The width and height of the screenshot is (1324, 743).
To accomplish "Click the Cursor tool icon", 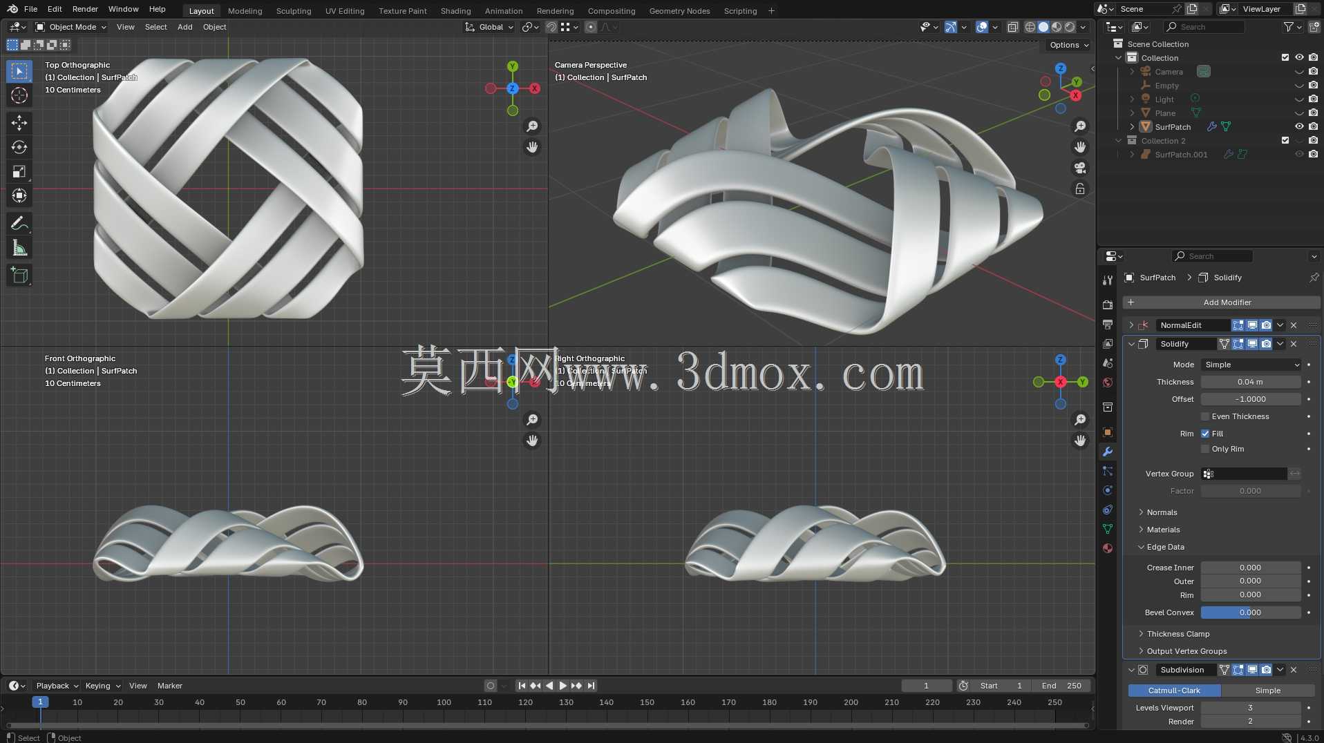I will click(x=19, y=95).
